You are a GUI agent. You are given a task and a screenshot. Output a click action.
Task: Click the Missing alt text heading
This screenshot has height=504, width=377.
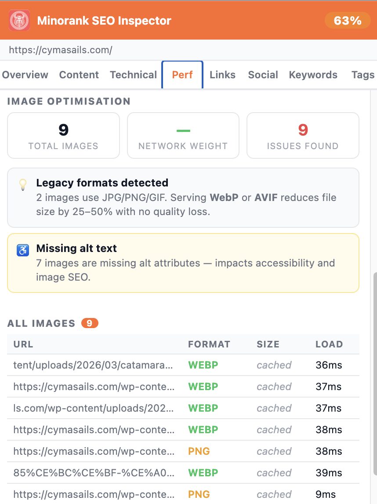click(x=76, y=248)
